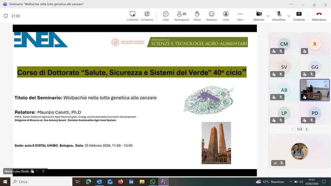Open the volume speaker icon in tray
The width and height of the screenshot is (331, 186).
pos(301,182)
